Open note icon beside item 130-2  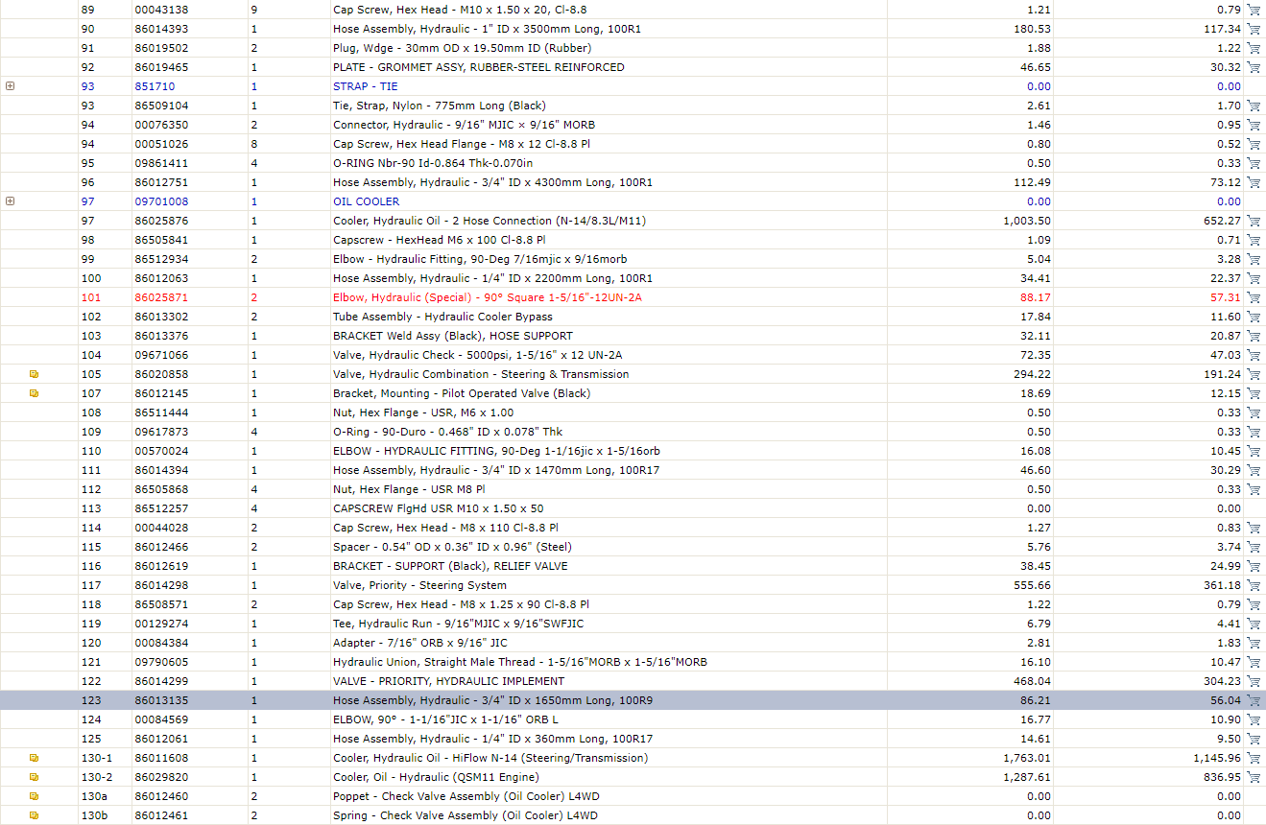(35, 777)
